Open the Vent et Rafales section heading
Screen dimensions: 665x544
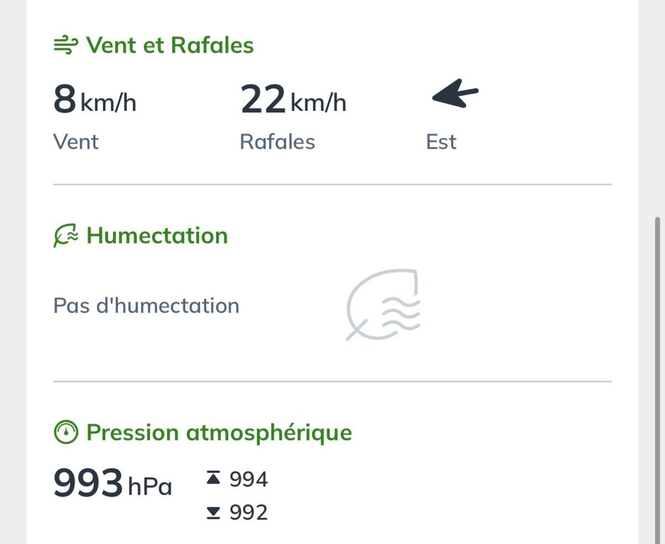(170, 45)
